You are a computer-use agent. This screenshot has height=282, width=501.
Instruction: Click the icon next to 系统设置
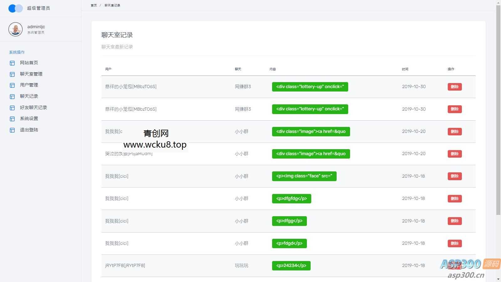point(12,119)
